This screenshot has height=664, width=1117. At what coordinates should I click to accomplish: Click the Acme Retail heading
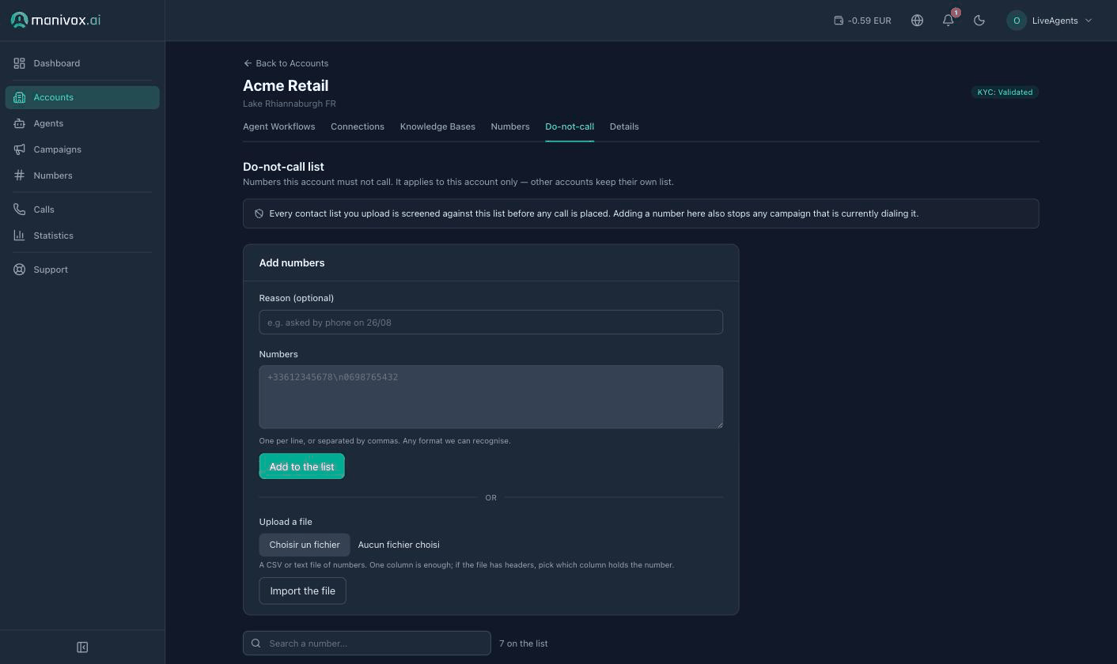coord(286,85)
